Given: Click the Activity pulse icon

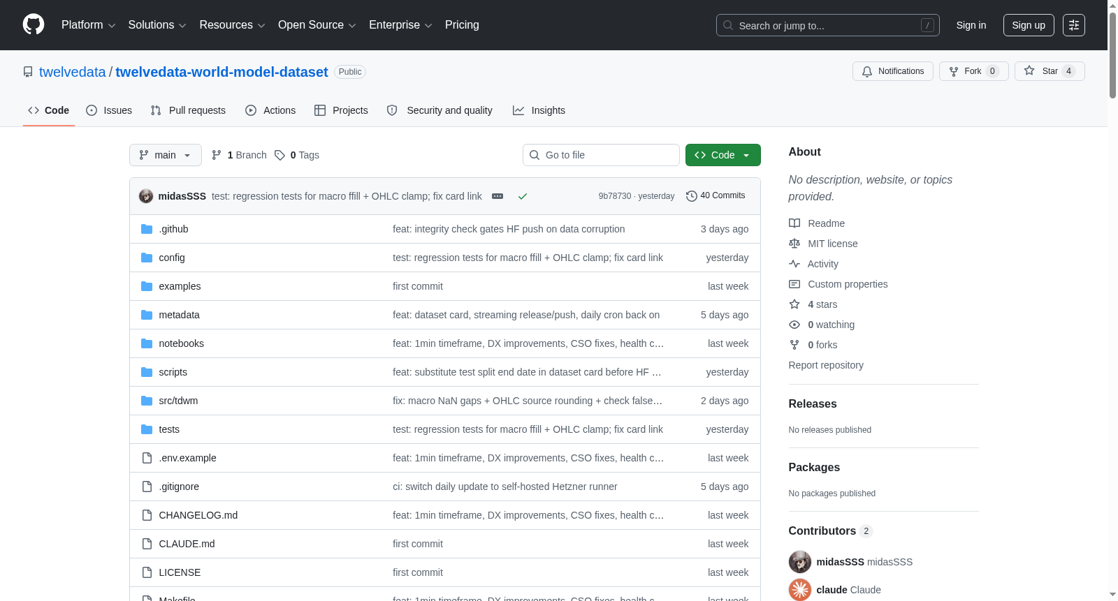Looking at the screenshot, I should (x=794, y=264).
